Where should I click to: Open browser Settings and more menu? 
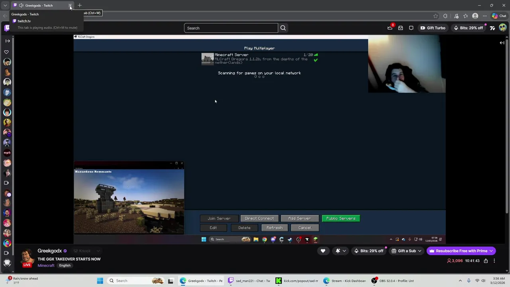tap(484, 16)
